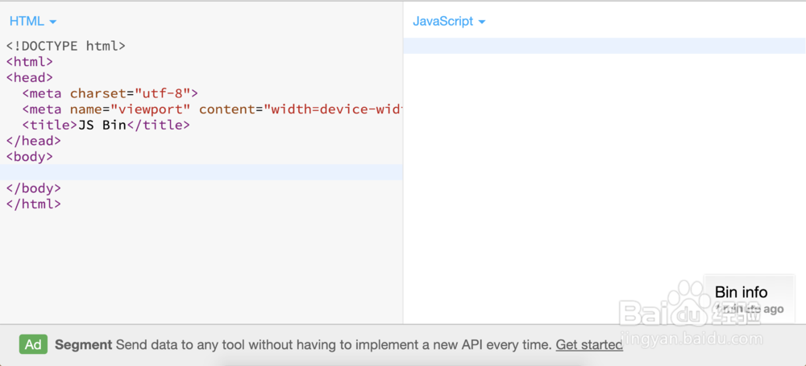This screenshot has height=366, width=806.
Task: Place cursor on opening head tag
Action: coord(30,78)
